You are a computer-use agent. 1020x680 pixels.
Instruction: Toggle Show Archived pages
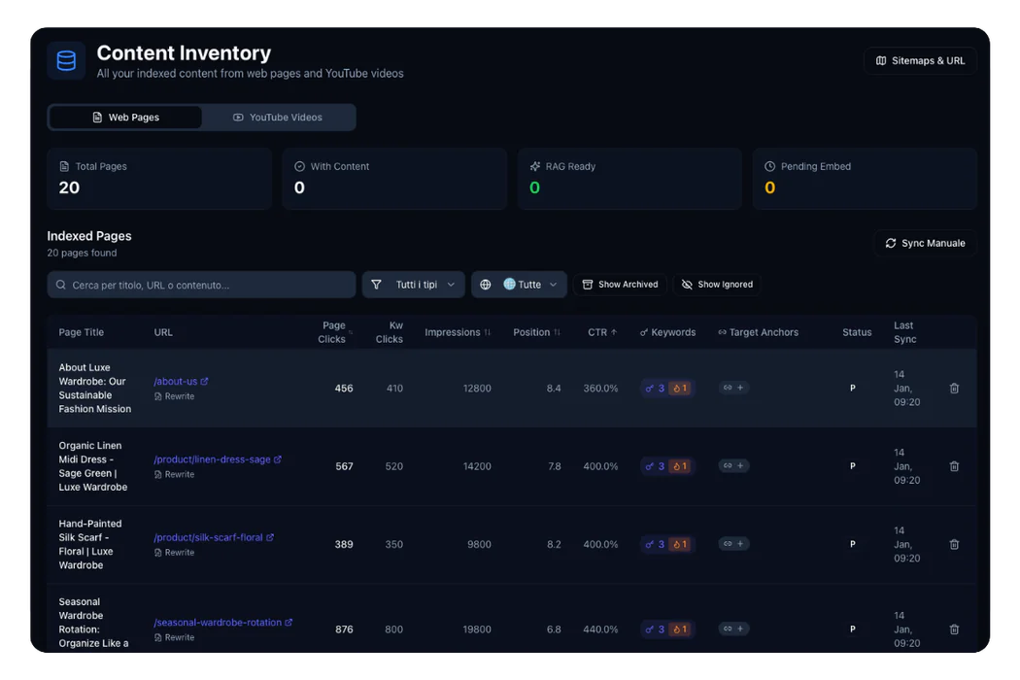(620, 285)
